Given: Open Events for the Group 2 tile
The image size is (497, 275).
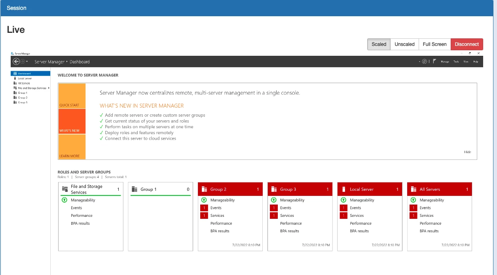Looking at the screenshot, I should pos(216,208).
